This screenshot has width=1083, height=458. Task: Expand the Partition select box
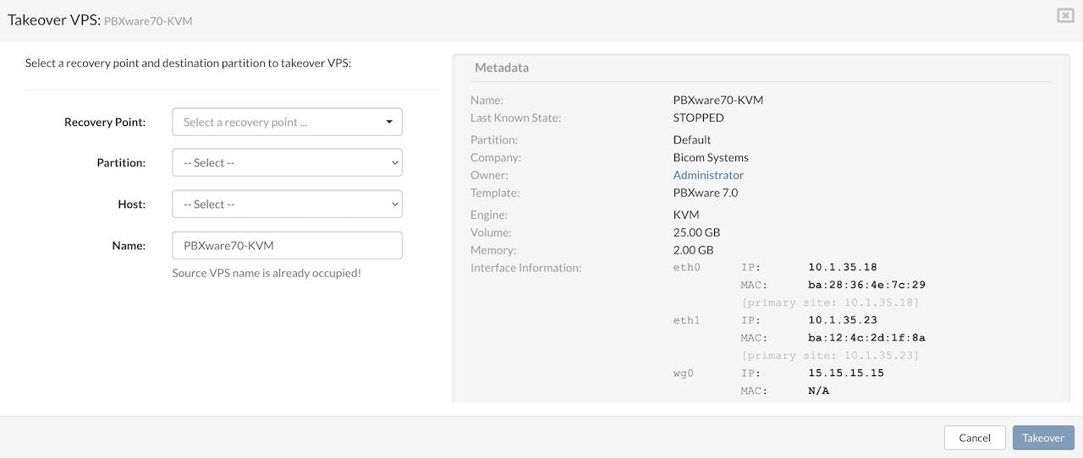pos(287,163)
